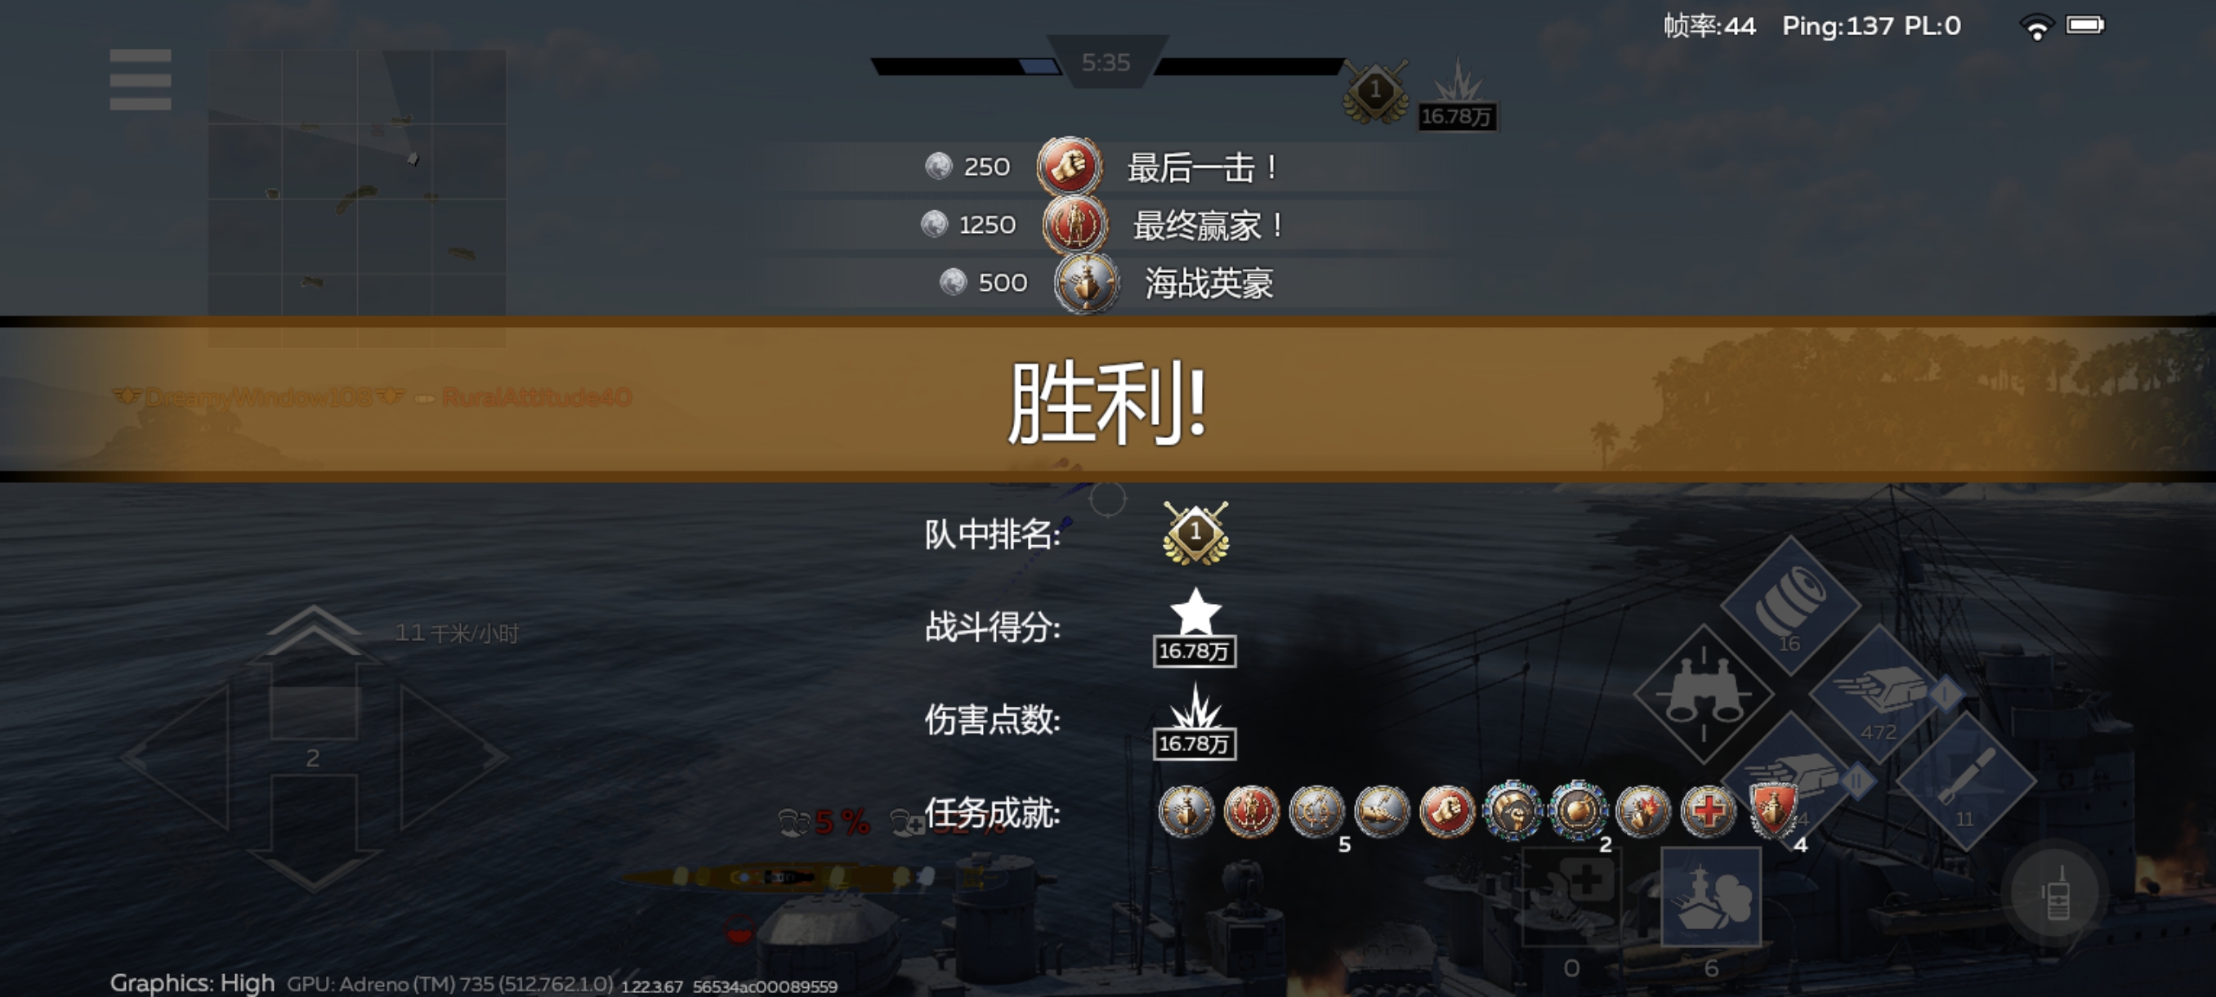Reduce ship speed with the down arrow
The width and height of the screenshot is (2216, 997).
pyautogui.click(x=314, y=832)
